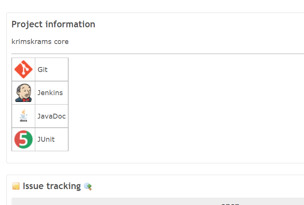Click the Issue tracking heading text
Image resolution: width=304 pixels, height=205 pixels.
click(x=52, y=186)
